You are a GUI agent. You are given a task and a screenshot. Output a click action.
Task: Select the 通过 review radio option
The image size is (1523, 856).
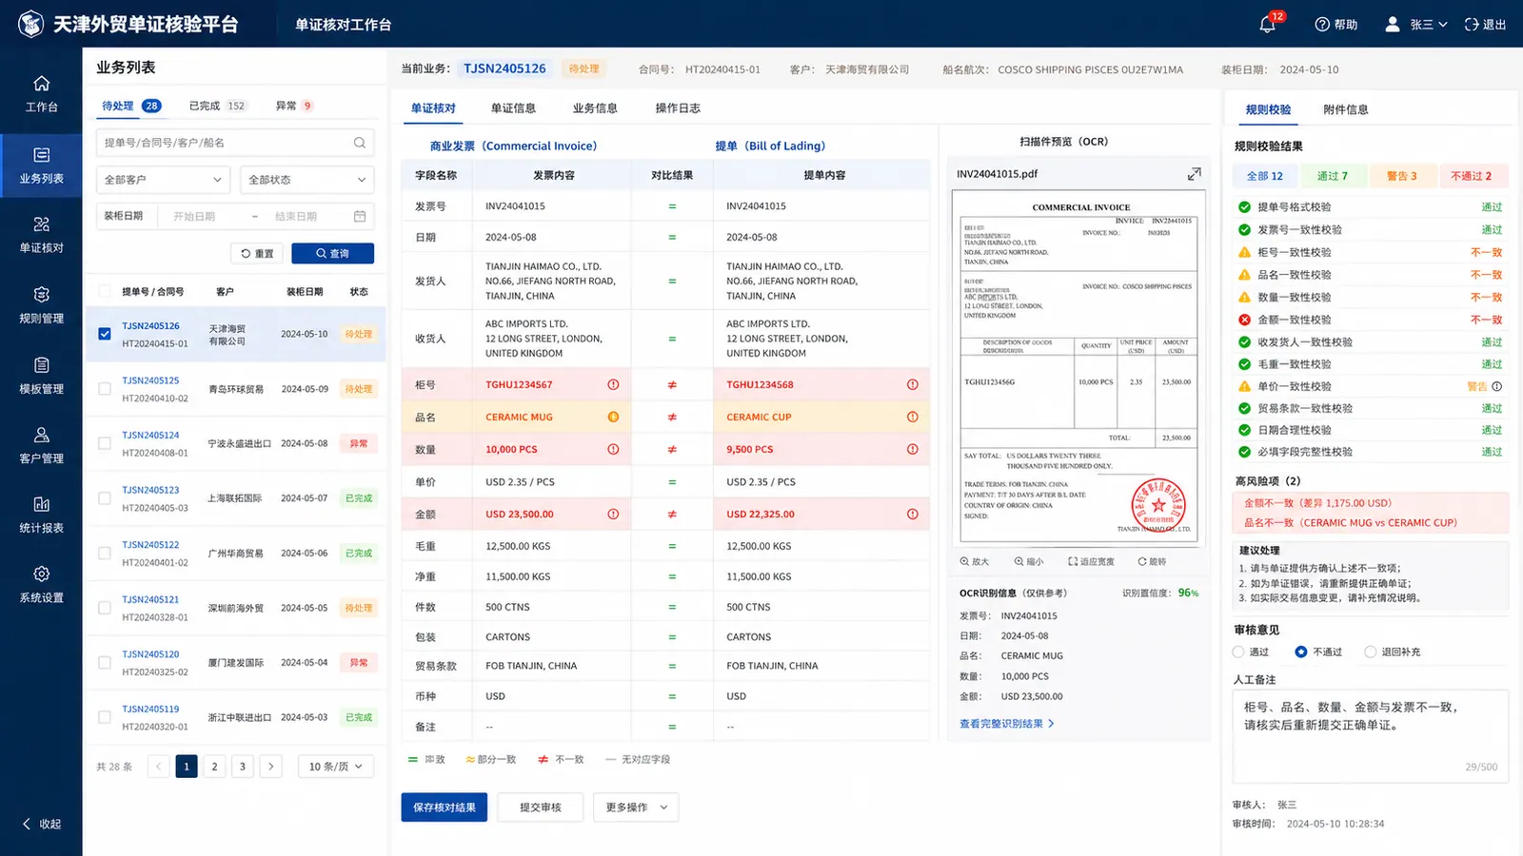pyautogui.click(x=1238, y=652)
